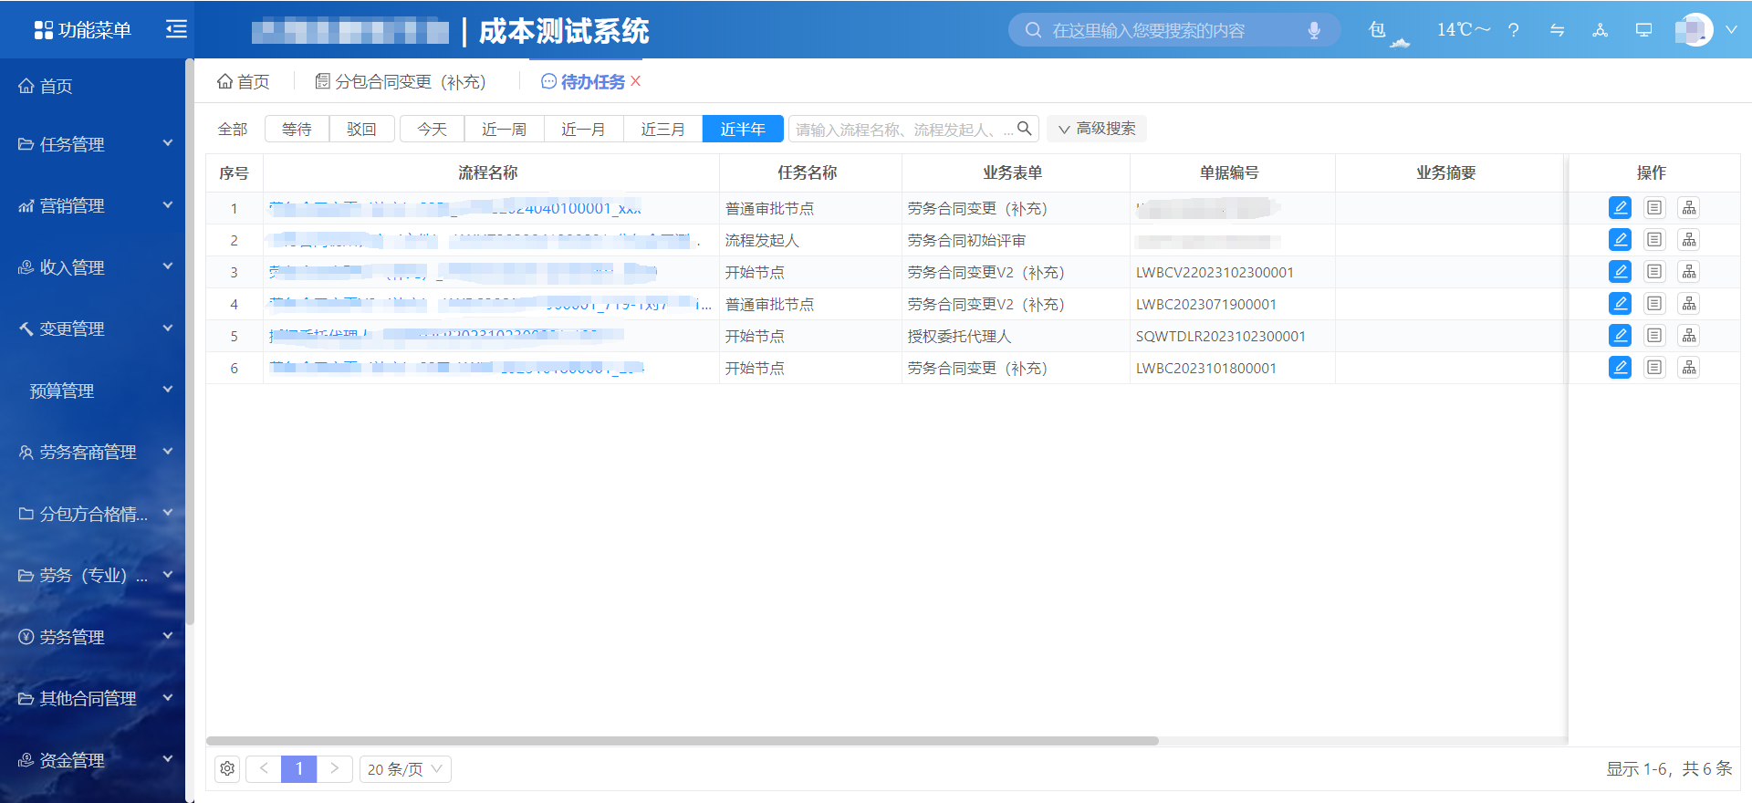
Task: View row 2 flow chart icon
Action: point(1689,240)
